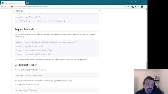Close the veeam-easy-connect tab
This screenshot has width=168, height=94.
pos(23,3)
